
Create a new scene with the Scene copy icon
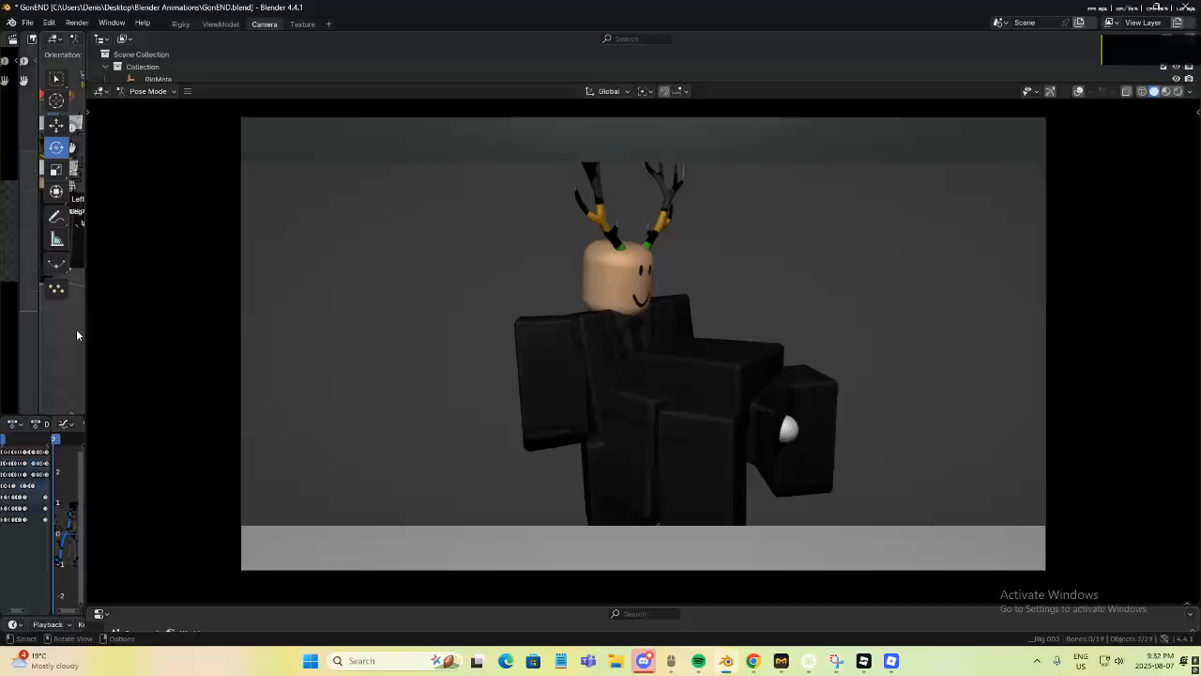pos(1079,23)
